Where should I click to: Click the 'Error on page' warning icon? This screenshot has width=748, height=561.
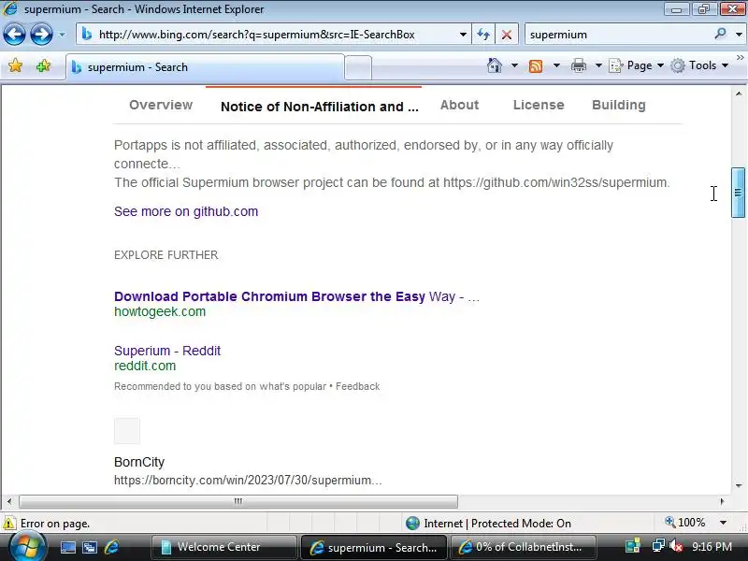8,524
